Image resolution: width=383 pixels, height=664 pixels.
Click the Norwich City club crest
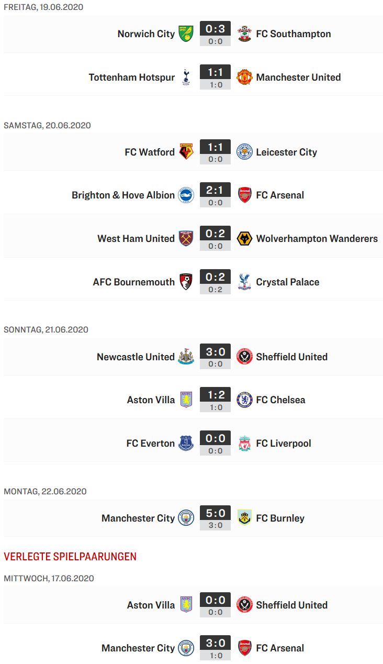click(186, 34)
